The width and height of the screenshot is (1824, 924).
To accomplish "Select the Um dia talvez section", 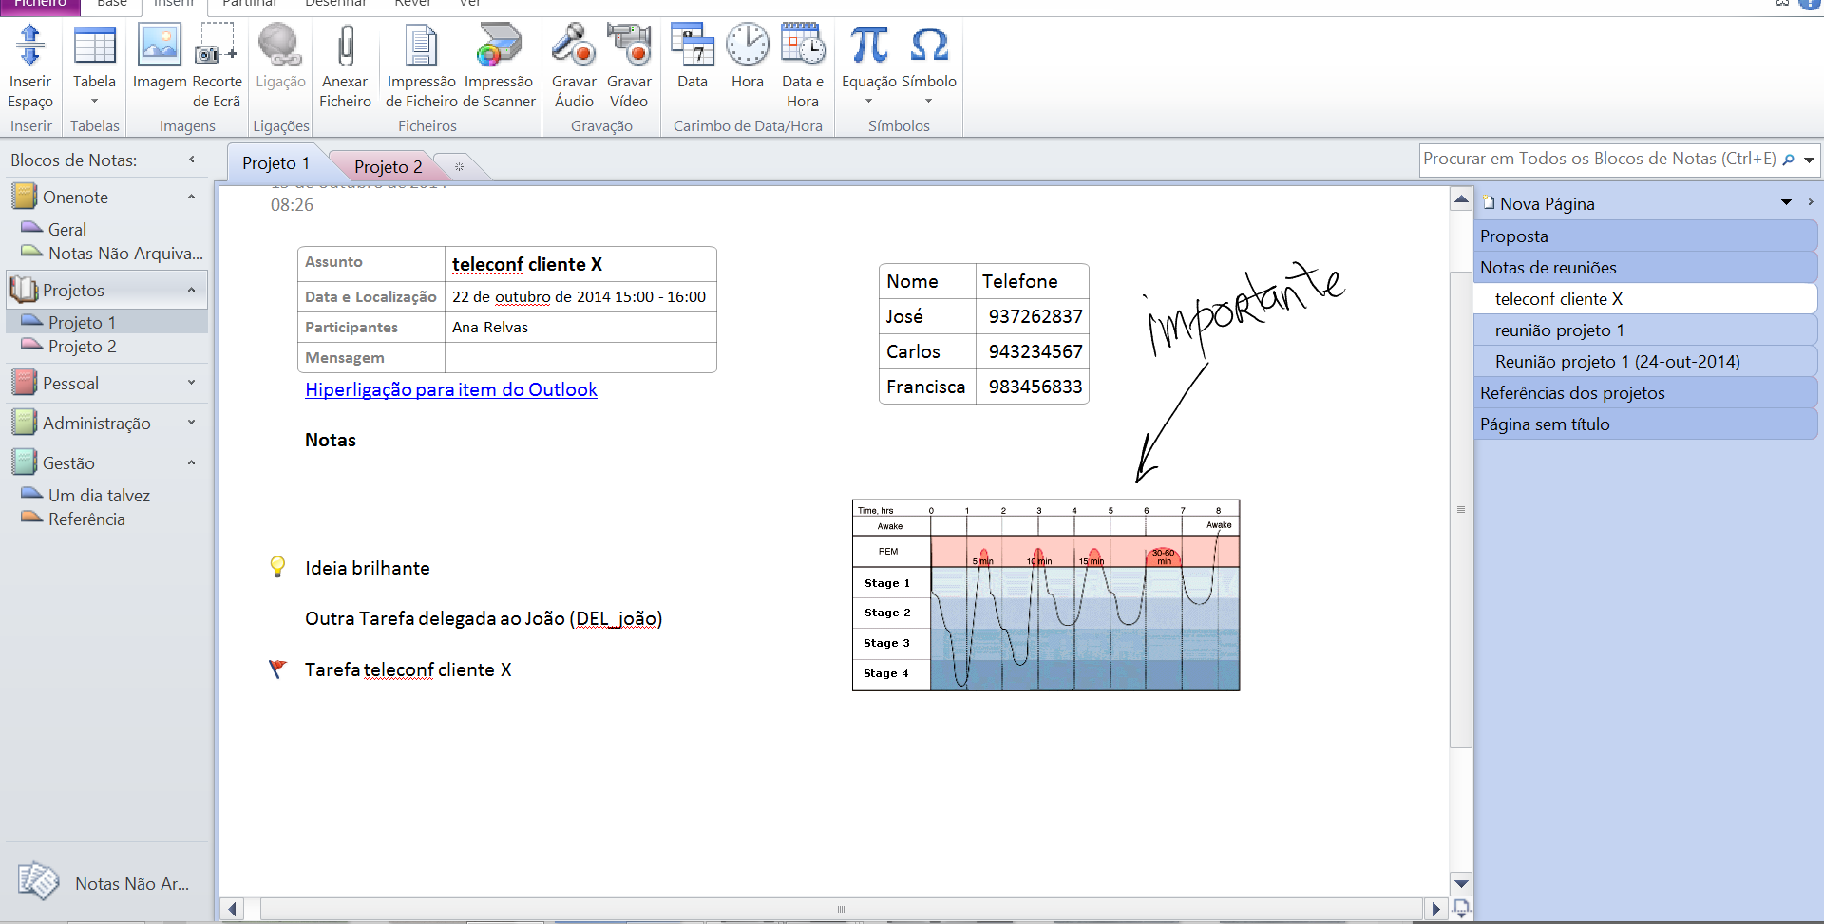I will pos(99,495).
